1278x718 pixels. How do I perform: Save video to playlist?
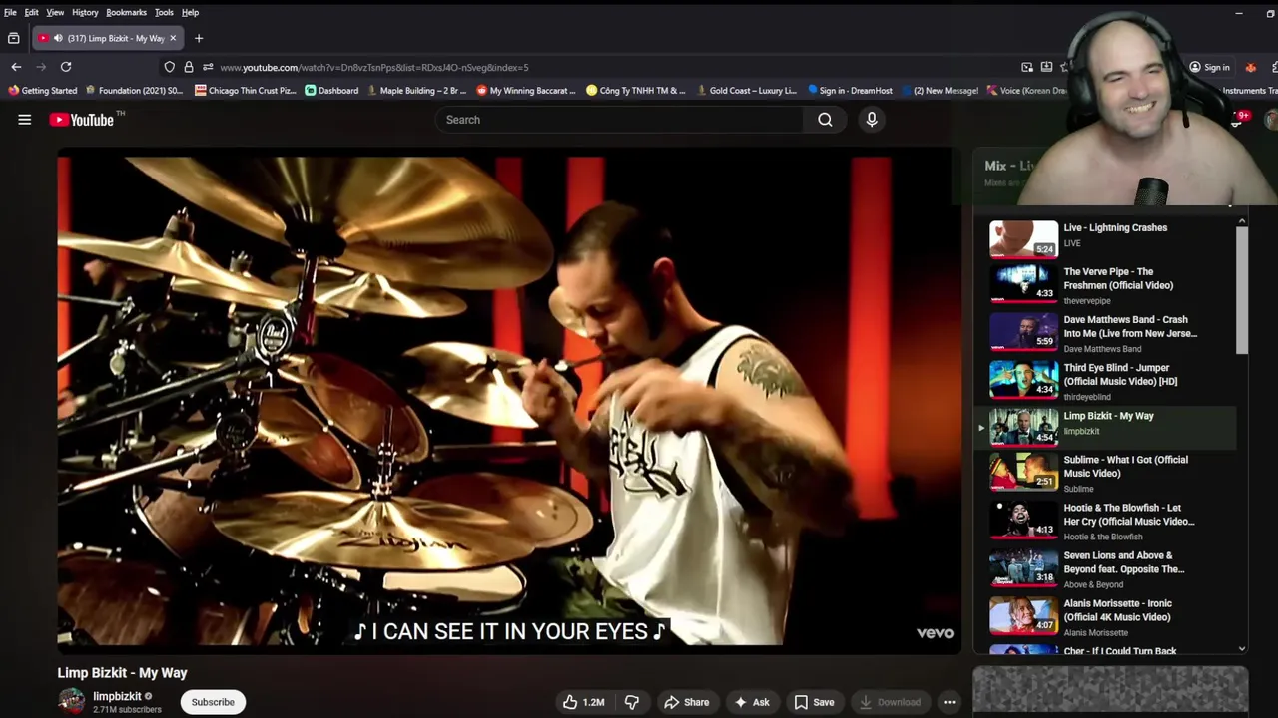coord(814,702)
